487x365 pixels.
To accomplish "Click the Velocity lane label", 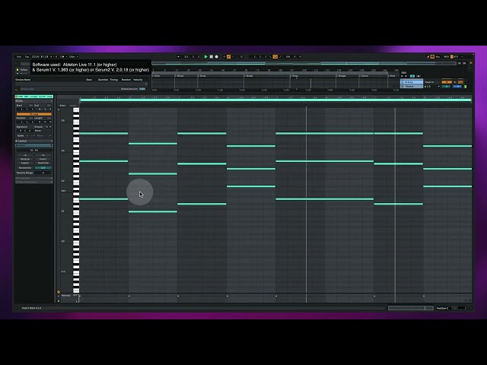I will point(66,296).
